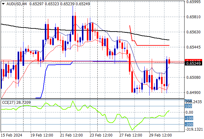The width and height of the screenshot is (204, 139).
Task: Click the CCI 100 level label
Action: point(189,106)
